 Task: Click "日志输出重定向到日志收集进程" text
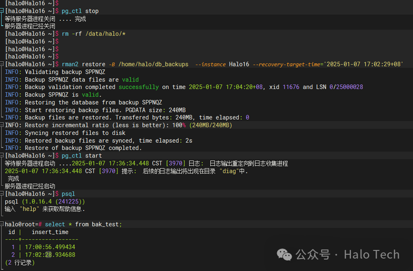click(x=249, y=163)
